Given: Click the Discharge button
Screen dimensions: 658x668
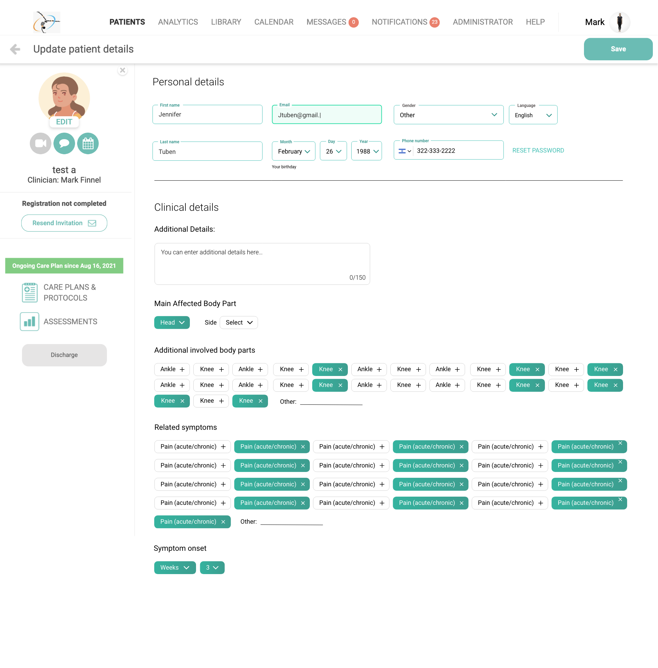Looking at the screenshot, I should 64,355.
